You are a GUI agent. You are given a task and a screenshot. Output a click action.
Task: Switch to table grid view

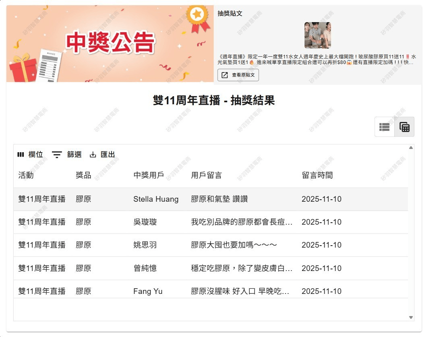tap(404, 127)
